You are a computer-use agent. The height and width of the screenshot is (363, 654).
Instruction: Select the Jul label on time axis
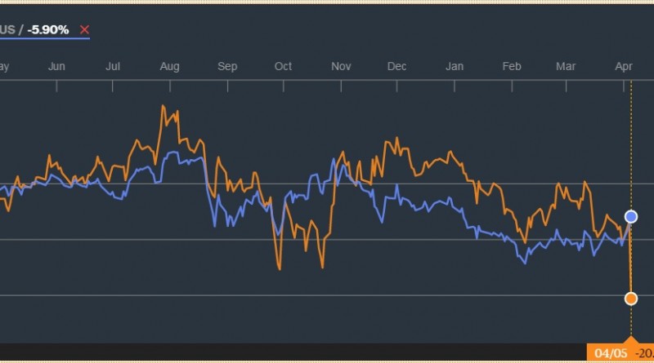[114, 66]
